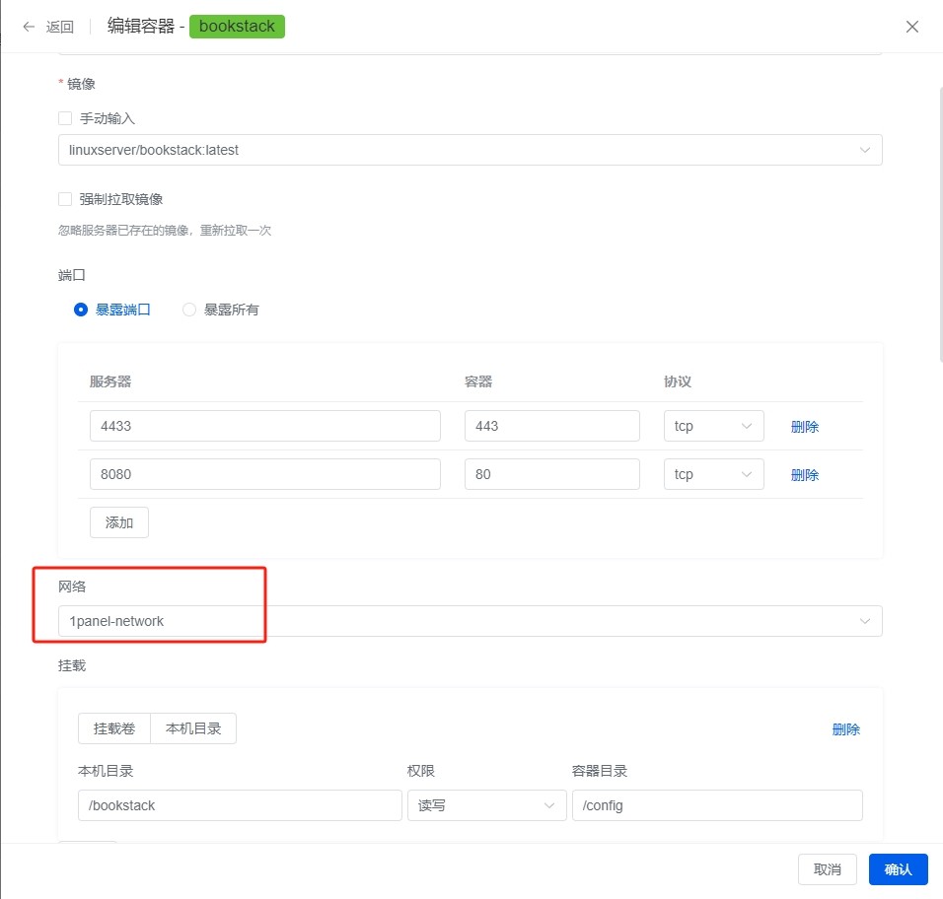Open the 读写 permission dropdown
This screenshot has width=943, height=899.
coord(486,805)
